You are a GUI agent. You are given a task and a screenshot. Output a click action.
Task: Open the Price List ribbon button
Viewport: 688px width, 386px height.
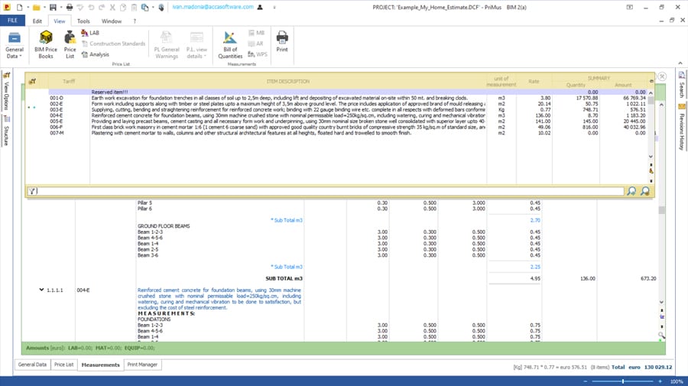click(x=70, y=44)
